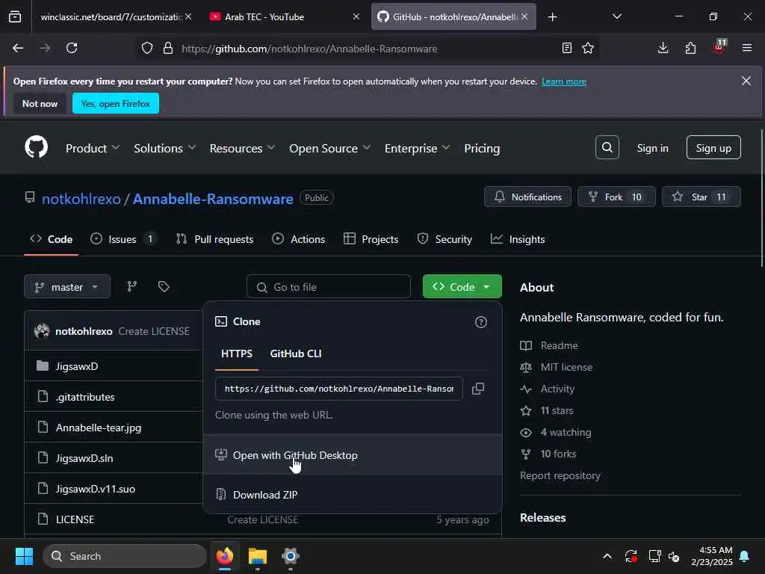Expand the Enterprise navigation menu

point(417,148)
